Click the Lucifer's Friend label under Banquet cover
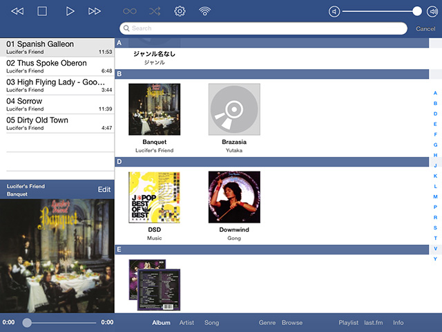This screenshot has width=442, height=332. click(x=155, y=150)
